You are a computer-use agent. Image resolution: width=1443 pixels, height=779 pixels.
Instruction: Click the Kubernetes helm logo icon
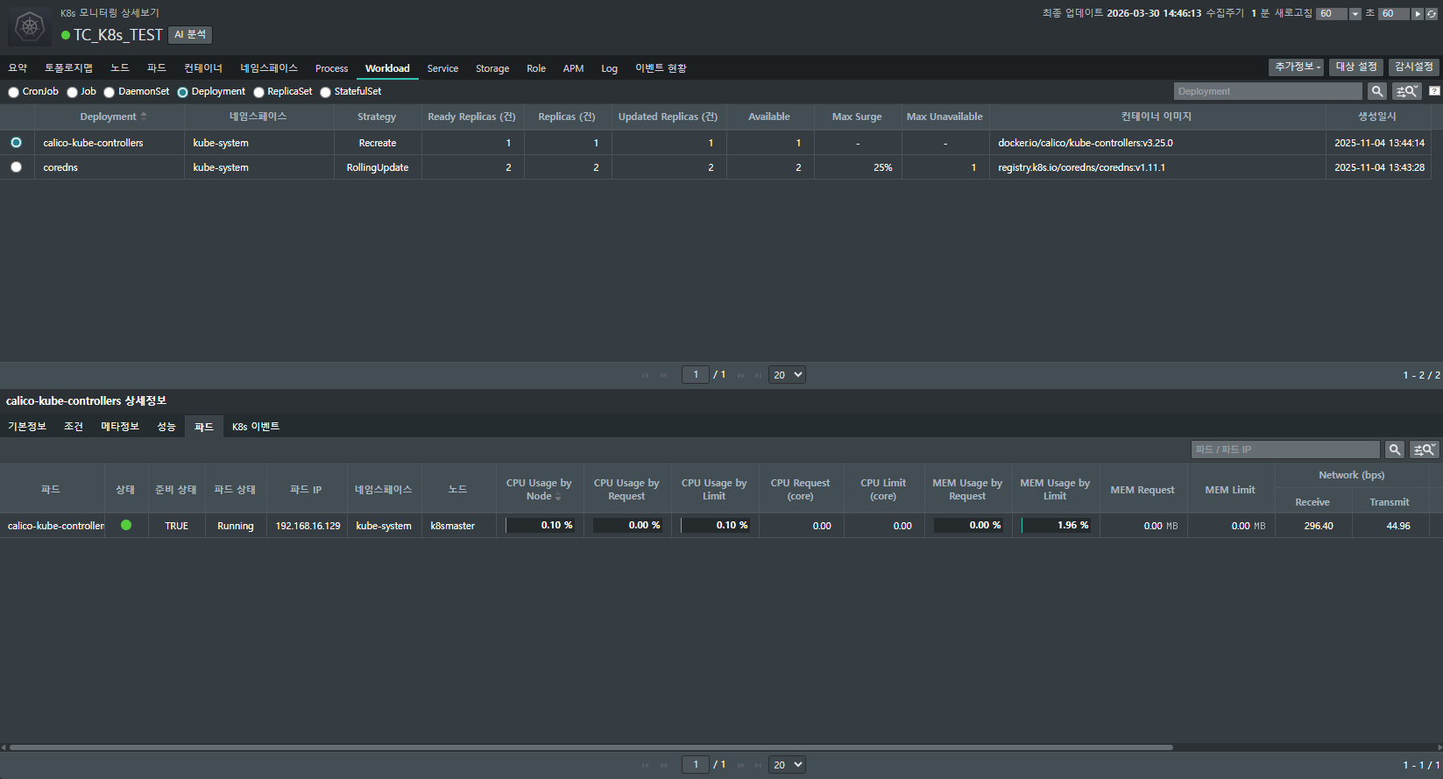(x=30, y=26)
